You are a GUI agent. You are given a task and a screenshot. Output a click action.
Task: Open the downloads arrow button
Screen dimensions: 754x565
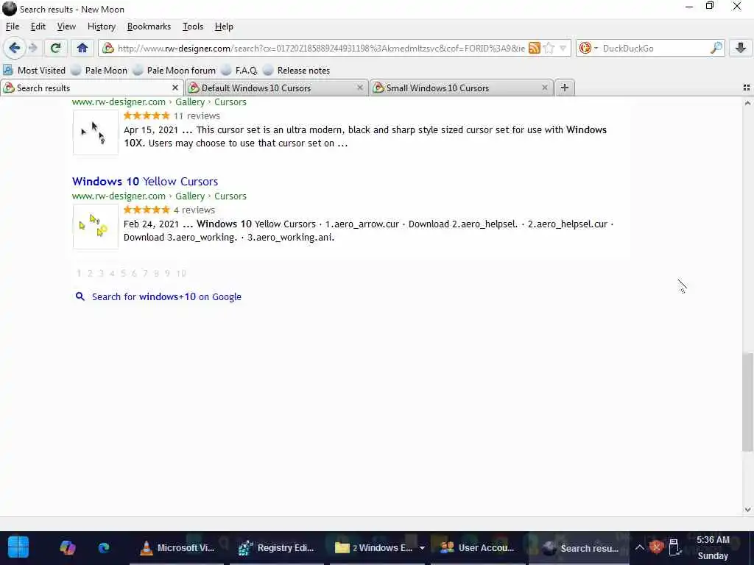tap(741, 48)
